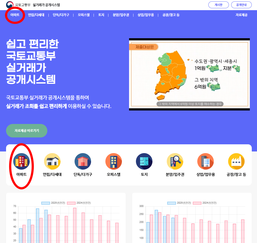Open the 오피스텔 menu in the navigation bar
The image size is (257, 243).
pyautogui.click(x=83, y=15)
